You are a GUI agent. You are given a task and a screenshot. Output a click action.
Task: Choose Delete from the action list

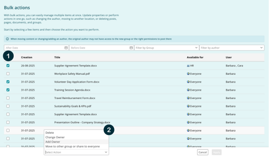pos(76,133)
